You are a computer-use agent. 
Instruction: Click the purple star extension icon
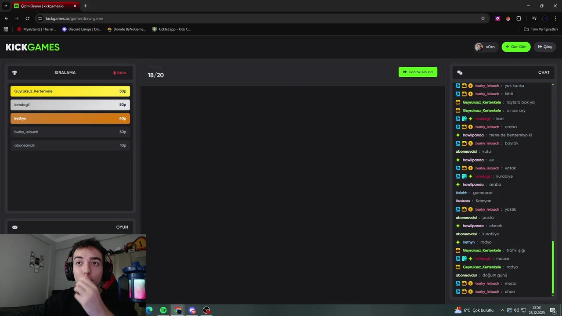[x=497, y=18]
